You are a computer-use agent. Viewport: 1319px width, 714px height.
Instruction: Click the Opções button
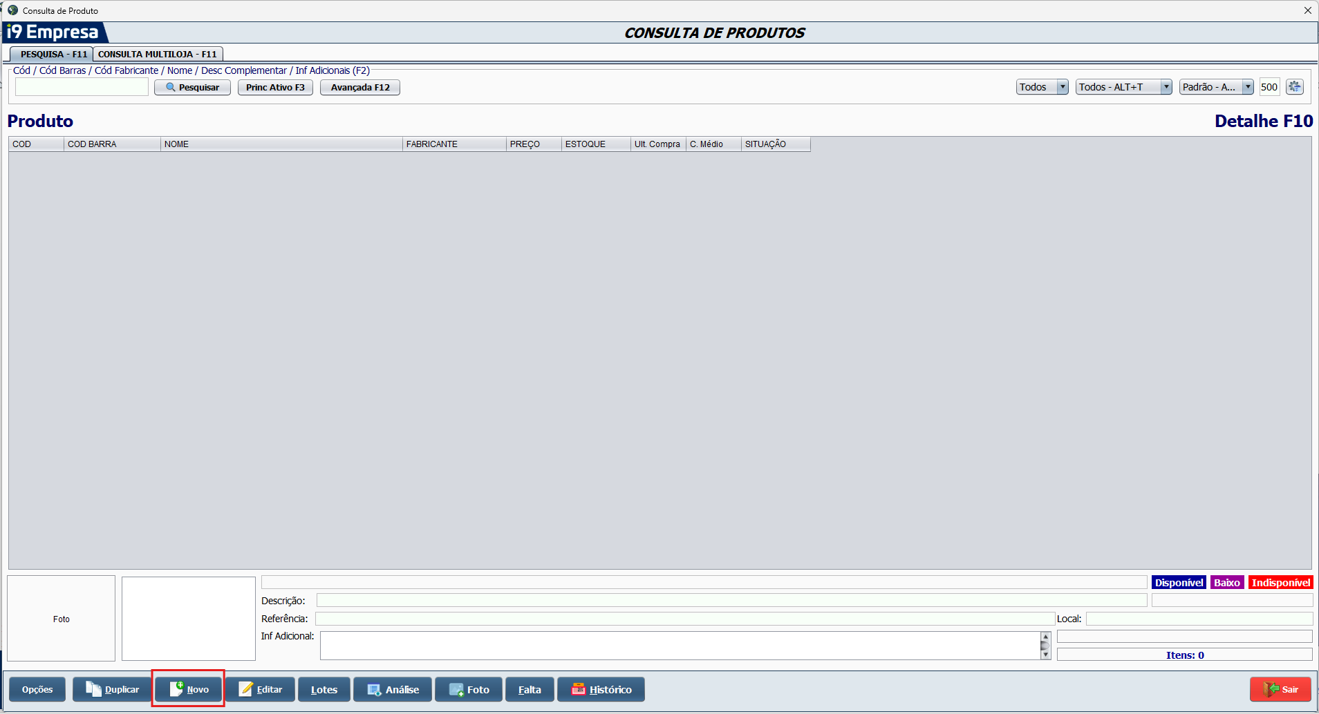point(37,689)
